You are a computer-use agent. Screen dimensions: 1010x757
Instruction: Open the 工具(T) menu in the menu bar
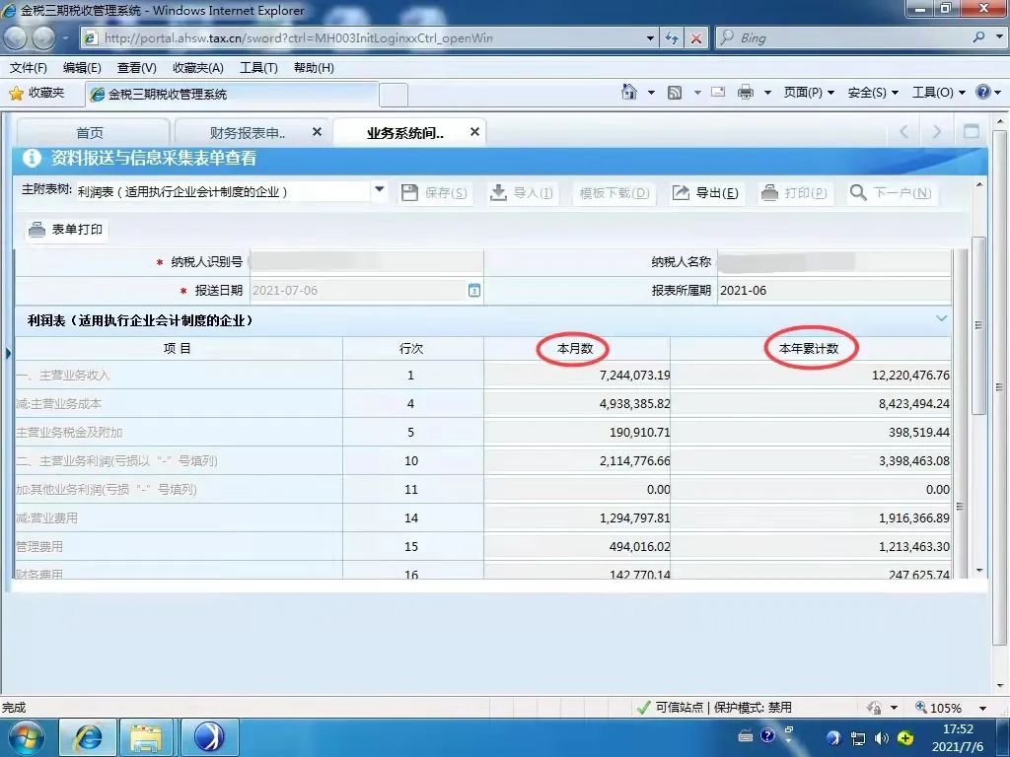coord(258,68)
